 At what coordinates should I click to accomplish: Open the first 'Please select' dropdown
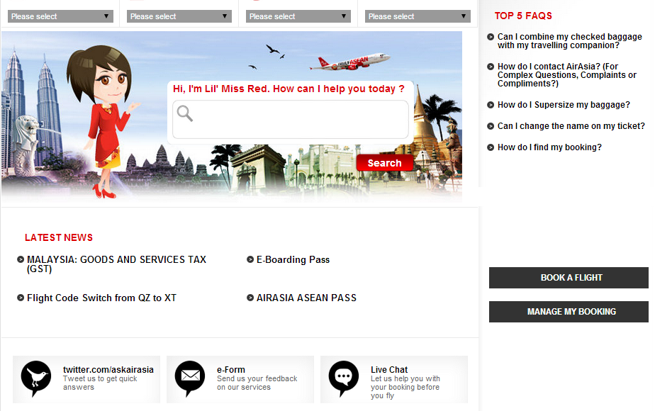click(x=60, y=16)
